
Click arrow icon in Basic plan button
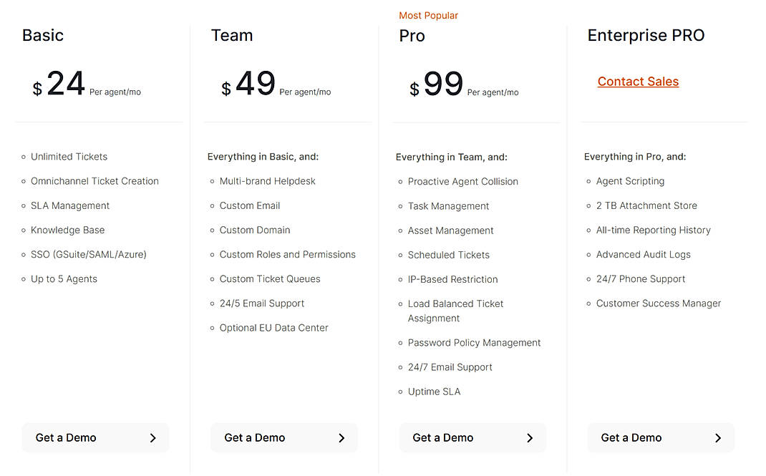152,438
